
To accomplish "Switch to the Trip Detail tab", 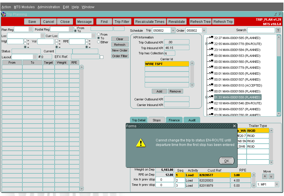I will tap(138, 120).
